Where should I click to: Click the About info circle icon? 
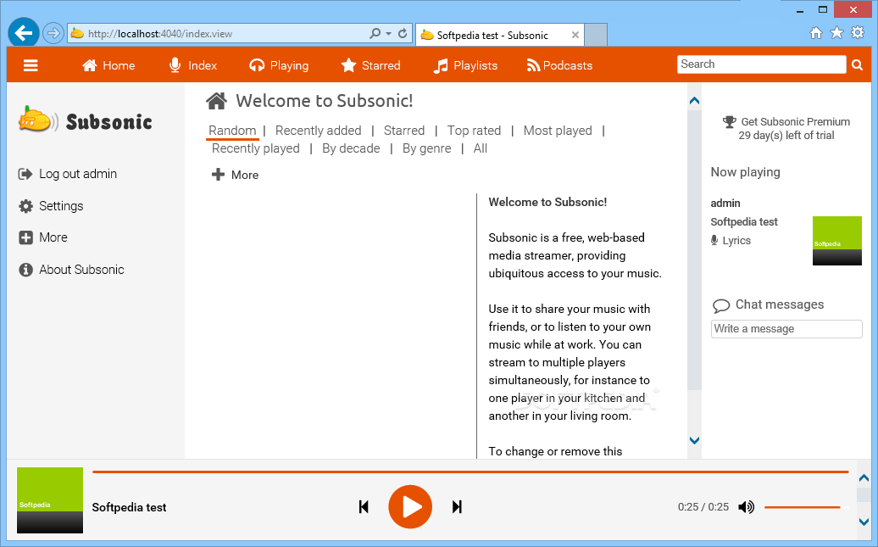point(25,270)
